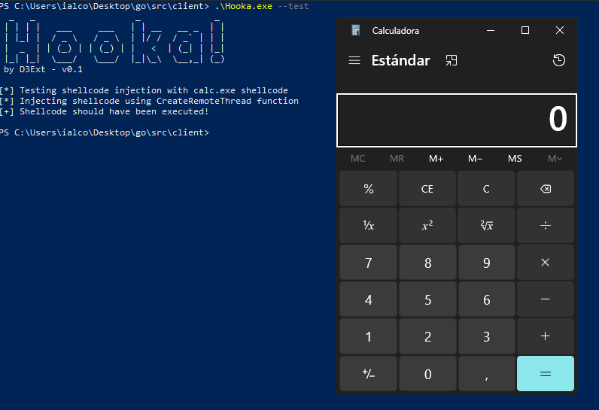Click 'Injecting shellcode using CreateRemoteThread' line
The image size is (599, 410).
click(149, 101)
